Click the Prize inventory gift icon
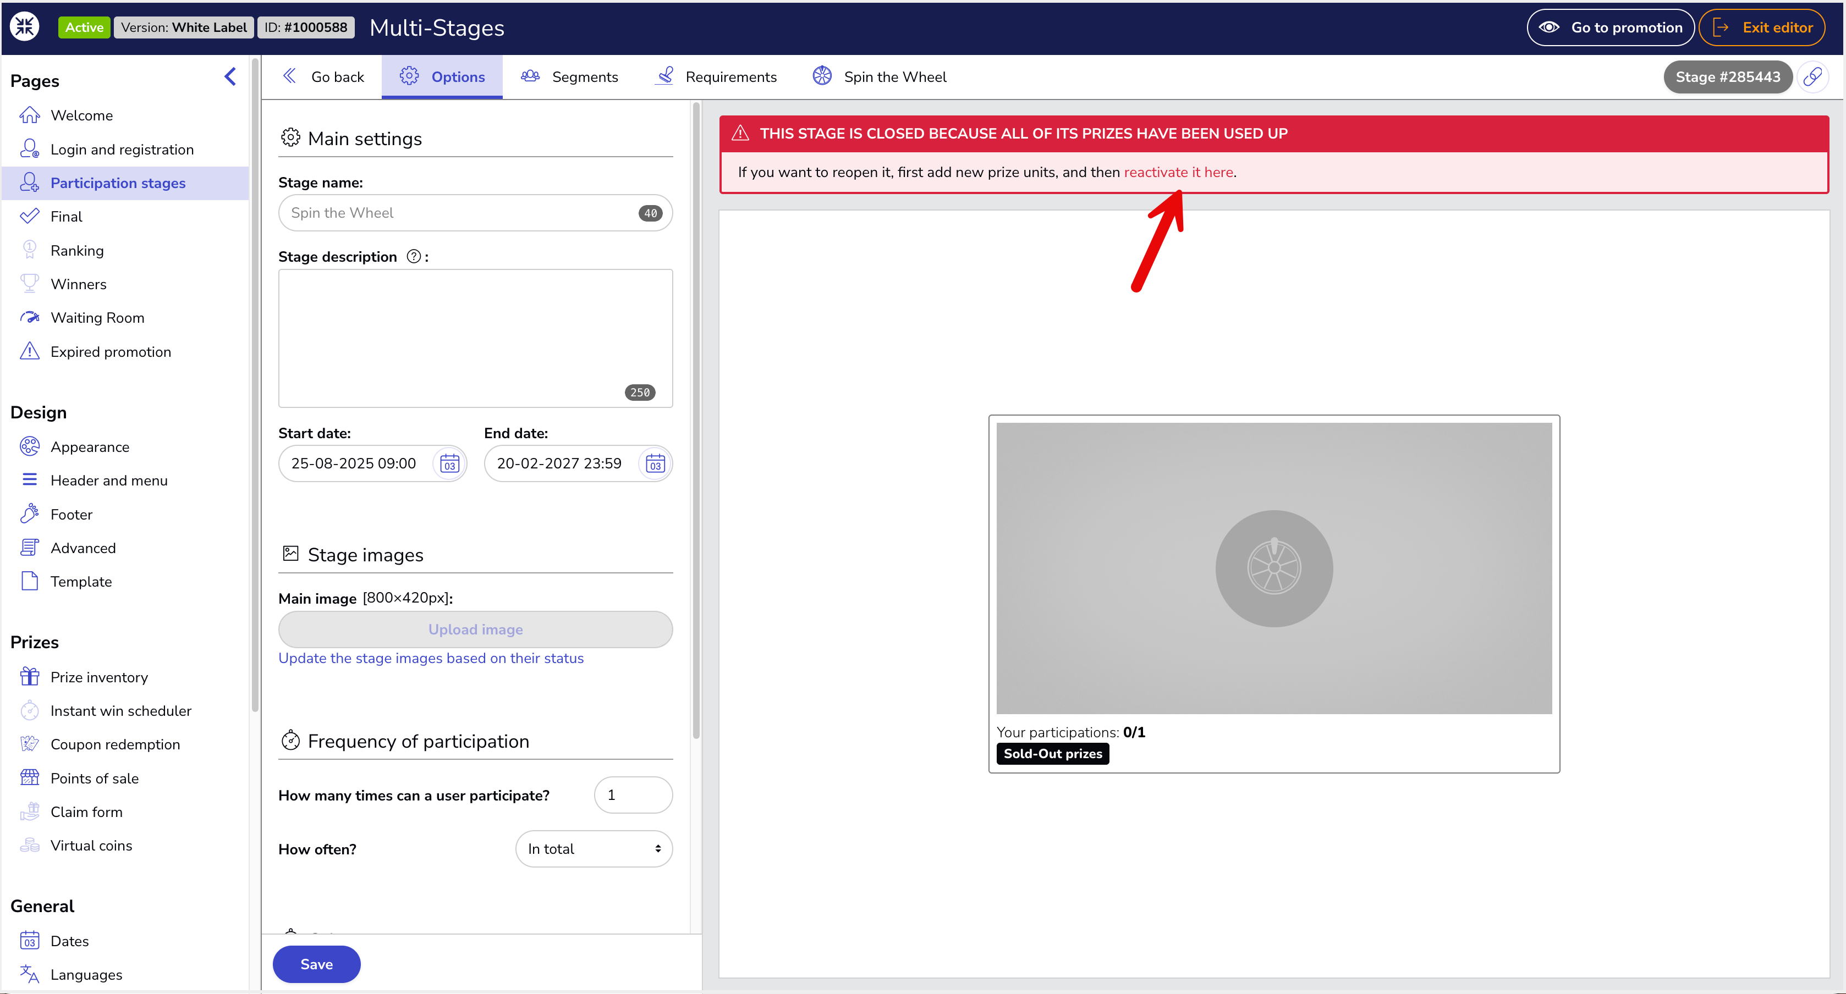1846x994 pixels. pos(29,677)
